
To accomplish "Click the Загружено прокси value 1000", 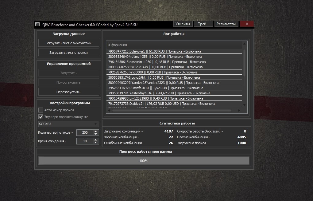I will (242, 143).
